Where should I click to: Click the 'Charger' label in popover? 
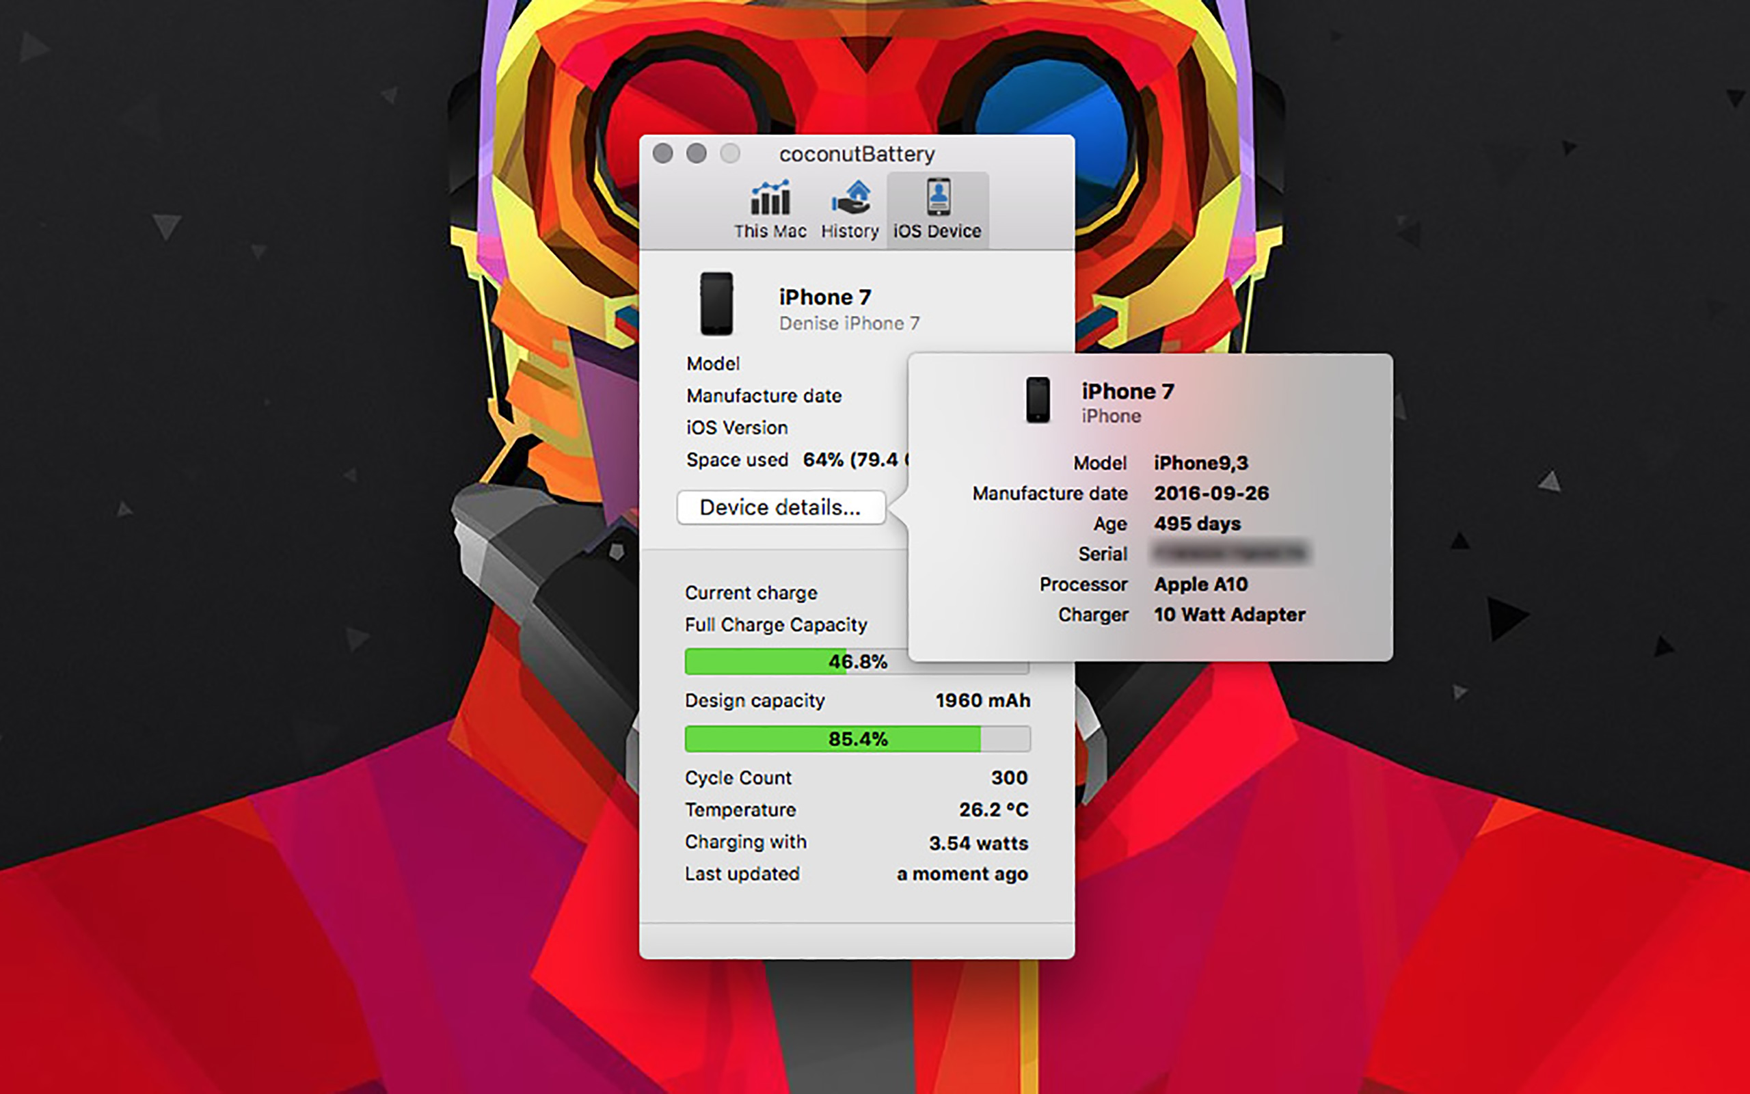pyautogui.click(x=1092, y=616)
